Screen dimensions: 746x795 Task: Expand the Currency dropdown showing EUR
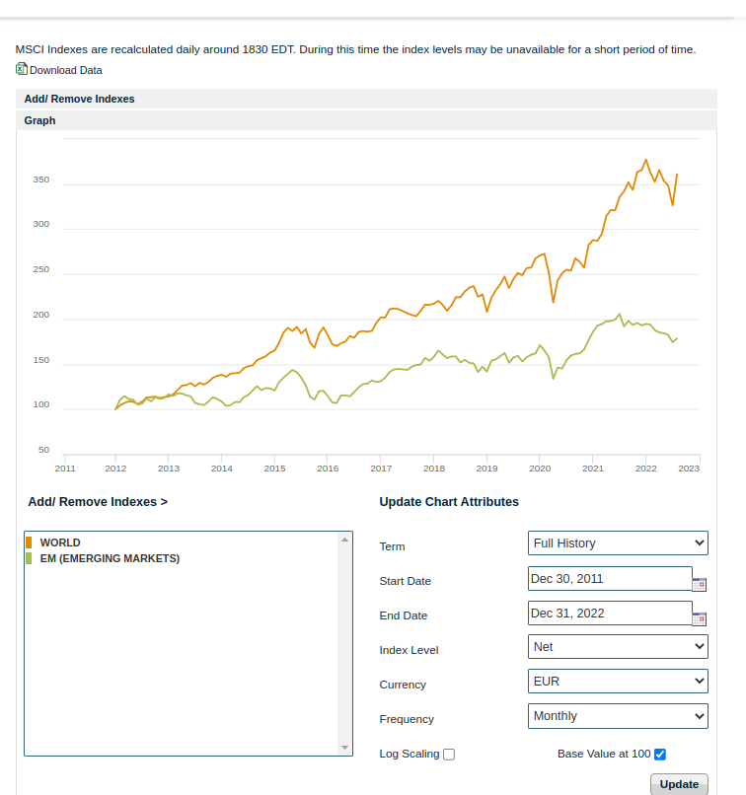click(x=618, y=681)
